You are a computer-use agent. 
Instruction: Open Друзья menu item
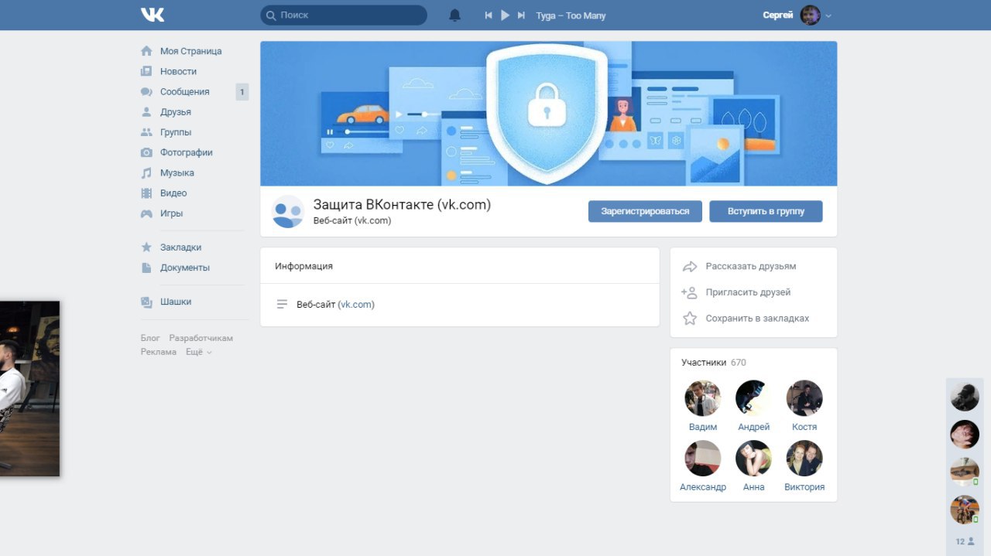[x=176, y=112]
